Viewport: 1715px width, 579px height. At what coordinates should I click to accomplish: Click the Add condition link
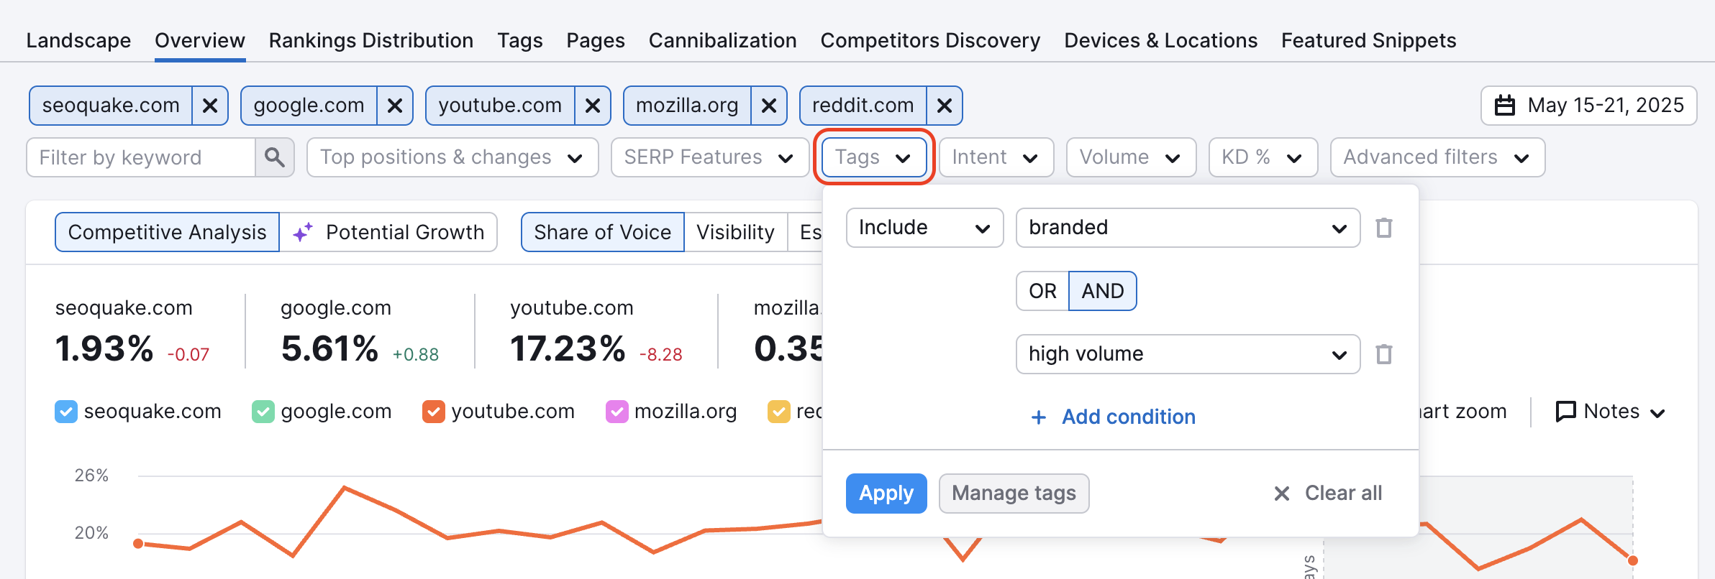1112,417
